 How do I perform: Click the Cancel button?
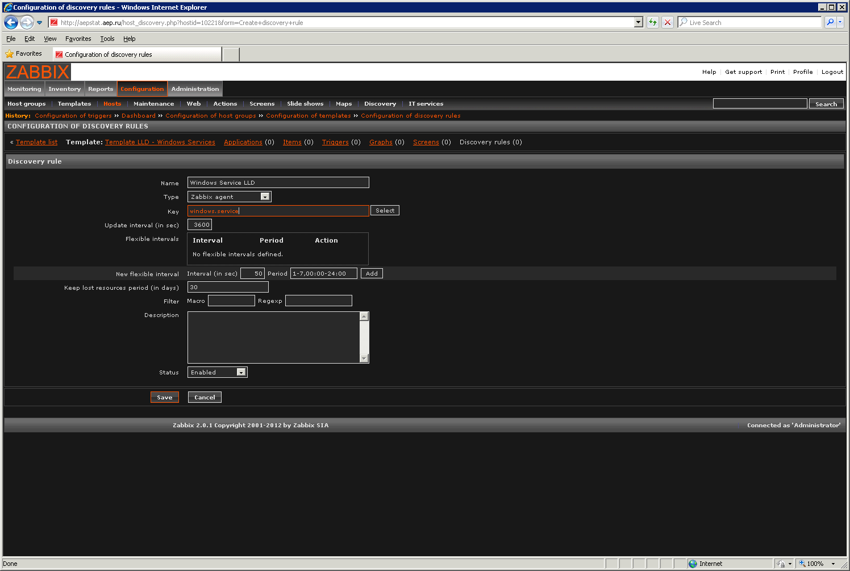tap(205, 397)
